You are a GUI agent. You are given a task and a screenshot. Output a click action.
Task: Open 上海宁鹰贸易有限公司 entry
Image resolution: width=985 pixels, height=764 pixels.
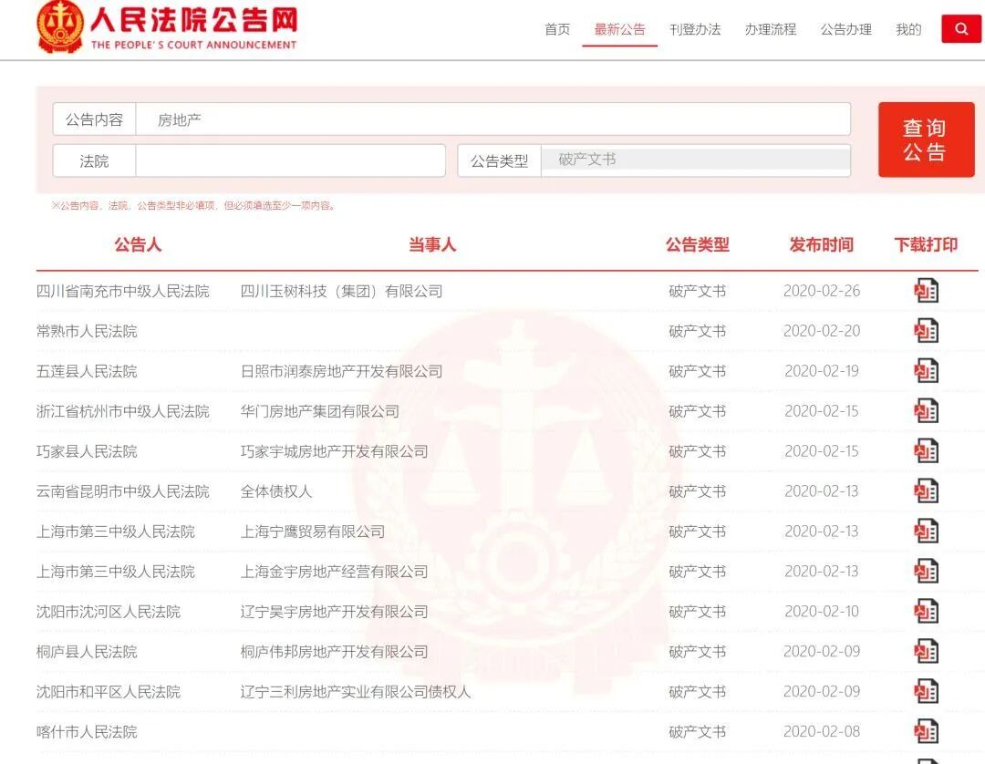(313, 532)
